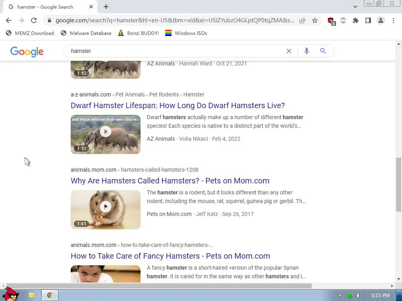Screen dimensions: 402x301
Task: Reload the page with the refresh icon
Action: click(34, 20)
